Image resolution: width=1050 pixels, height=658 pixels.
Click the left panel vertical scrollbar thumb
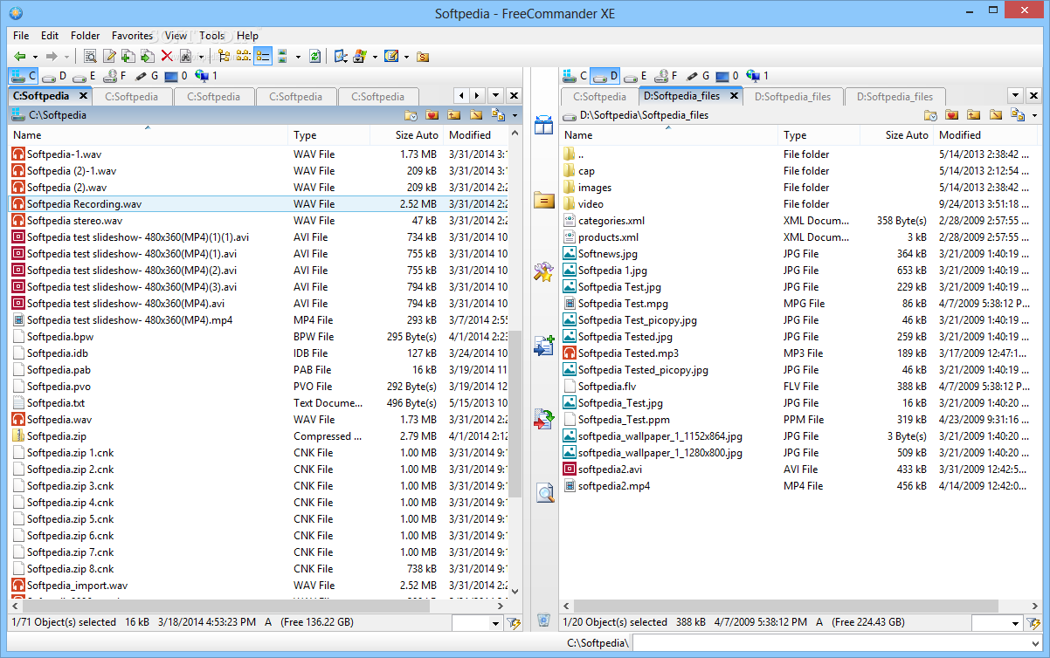pyautogui.click(x=515, y=415)
